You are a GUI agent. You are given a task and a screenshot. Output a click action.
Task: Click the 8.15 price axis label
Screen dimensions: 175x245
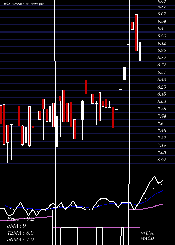tap(162, 94)
